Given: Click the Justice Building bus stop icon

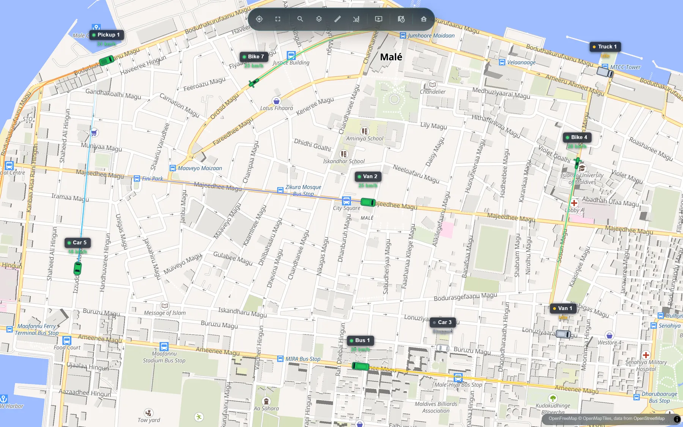Looking at the screenshot, I should (291, 55).
